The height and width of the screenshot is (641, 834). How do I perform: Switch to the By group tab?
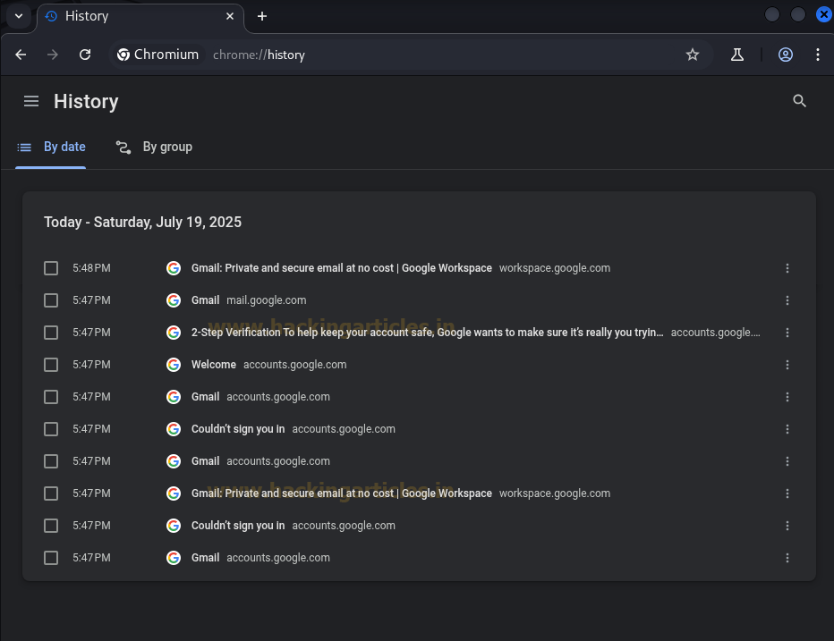(x=154, y=148)
